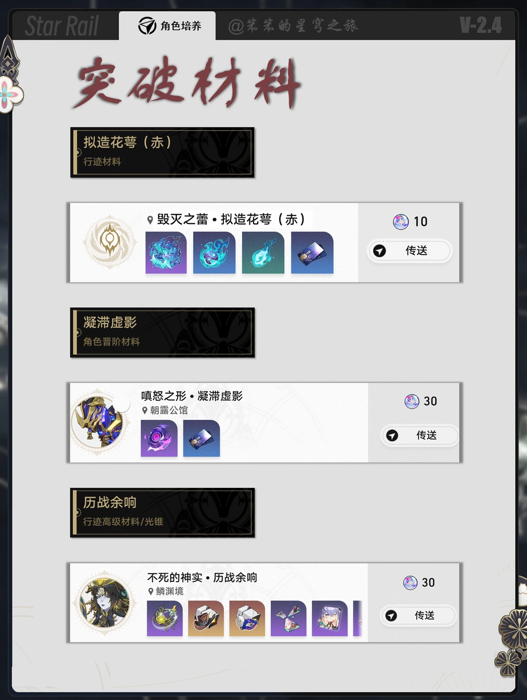The image size is (527, 700).
Task: Click the purple orb ascension material icon
Action: [x=159, y=438]
